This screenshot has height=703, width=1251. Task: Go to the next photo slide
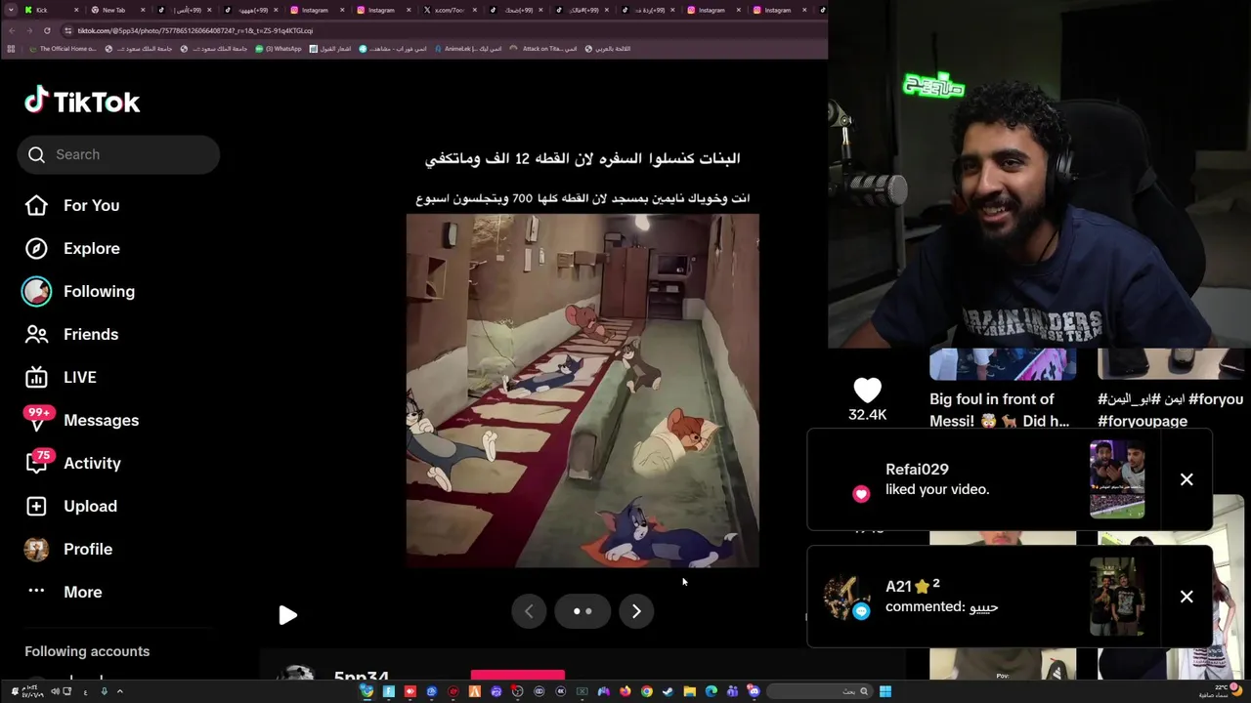[636, 611]
